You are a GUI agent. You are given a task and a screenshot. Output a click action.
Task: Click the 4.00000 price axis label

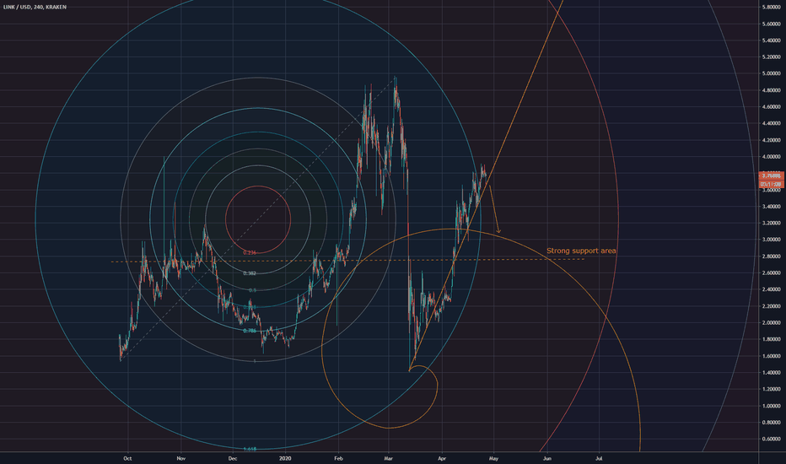point(772,157)
